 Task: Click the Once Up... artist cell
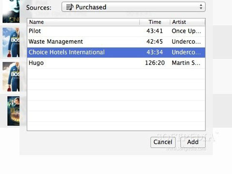186,31
